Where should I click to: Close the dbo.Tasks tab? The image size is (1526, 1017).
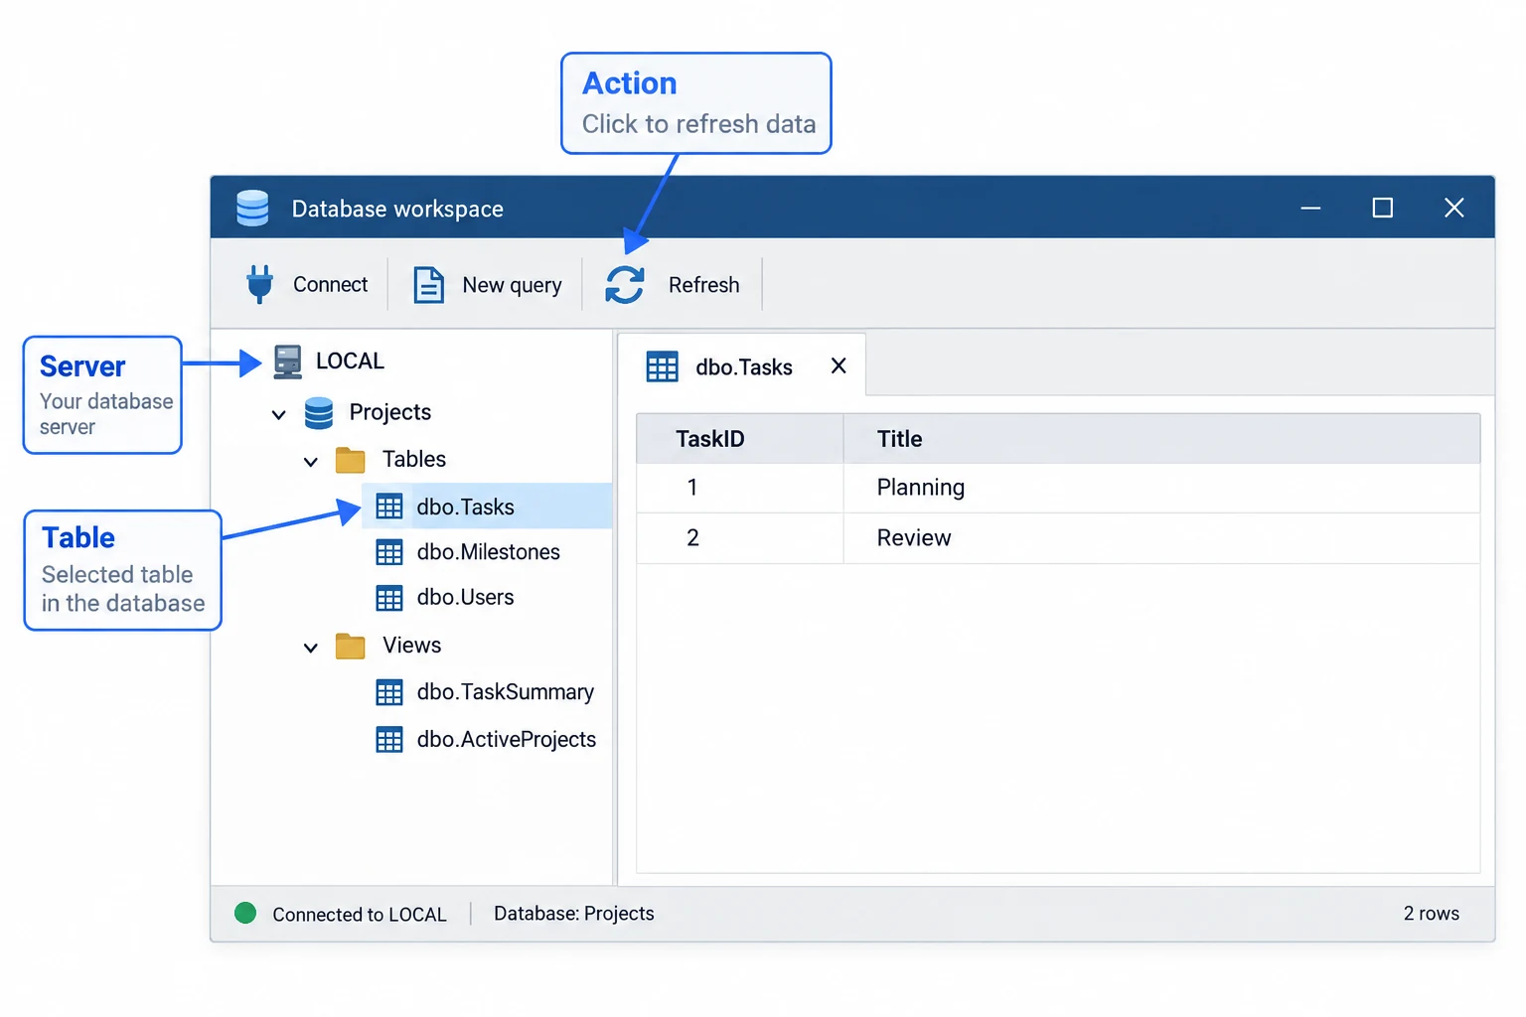[839, 365]
